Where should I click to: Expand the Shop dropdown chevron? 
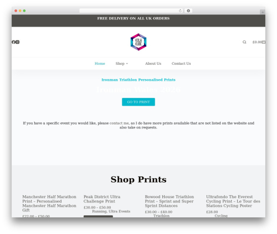pyautogui.click(x=127, y=64)
